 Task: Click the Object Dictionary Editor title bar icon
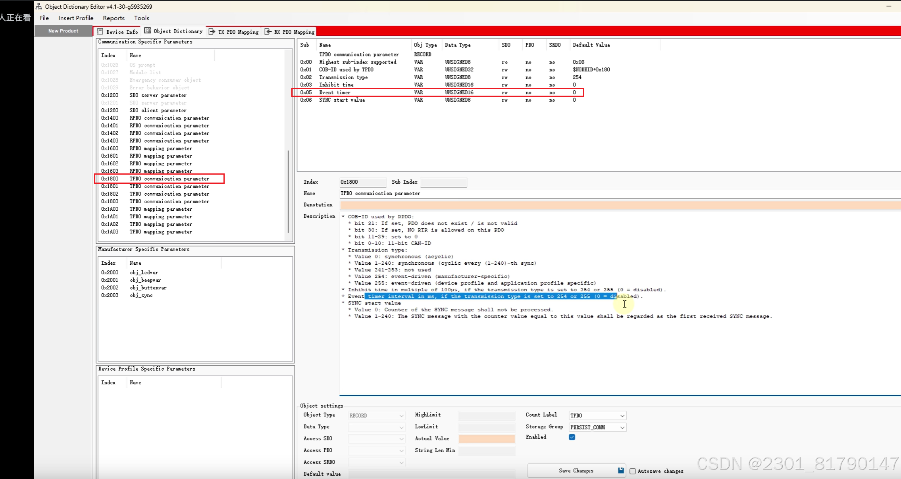coord(39,6)
